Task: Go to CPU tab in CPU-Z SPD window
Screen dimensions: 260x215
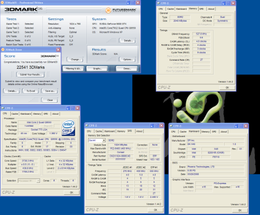Action: coord(89,131)
